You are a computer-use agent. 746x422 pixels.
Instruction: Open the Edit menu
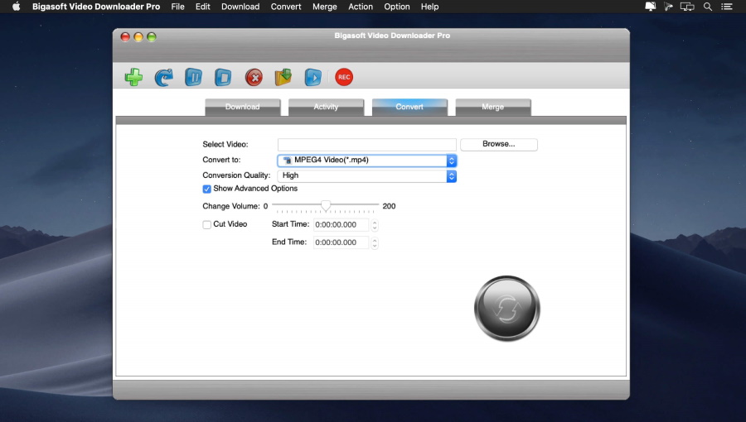click(x=203, y=7)
